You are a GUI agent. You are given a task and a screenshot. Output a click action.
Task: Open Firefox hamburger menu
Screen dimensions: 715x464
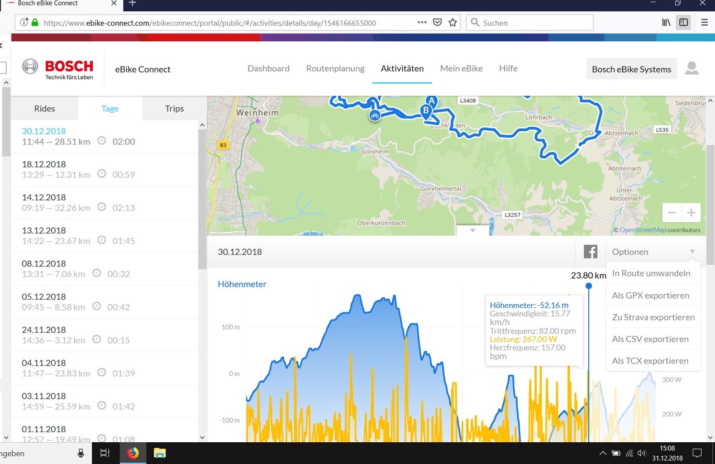704,22
